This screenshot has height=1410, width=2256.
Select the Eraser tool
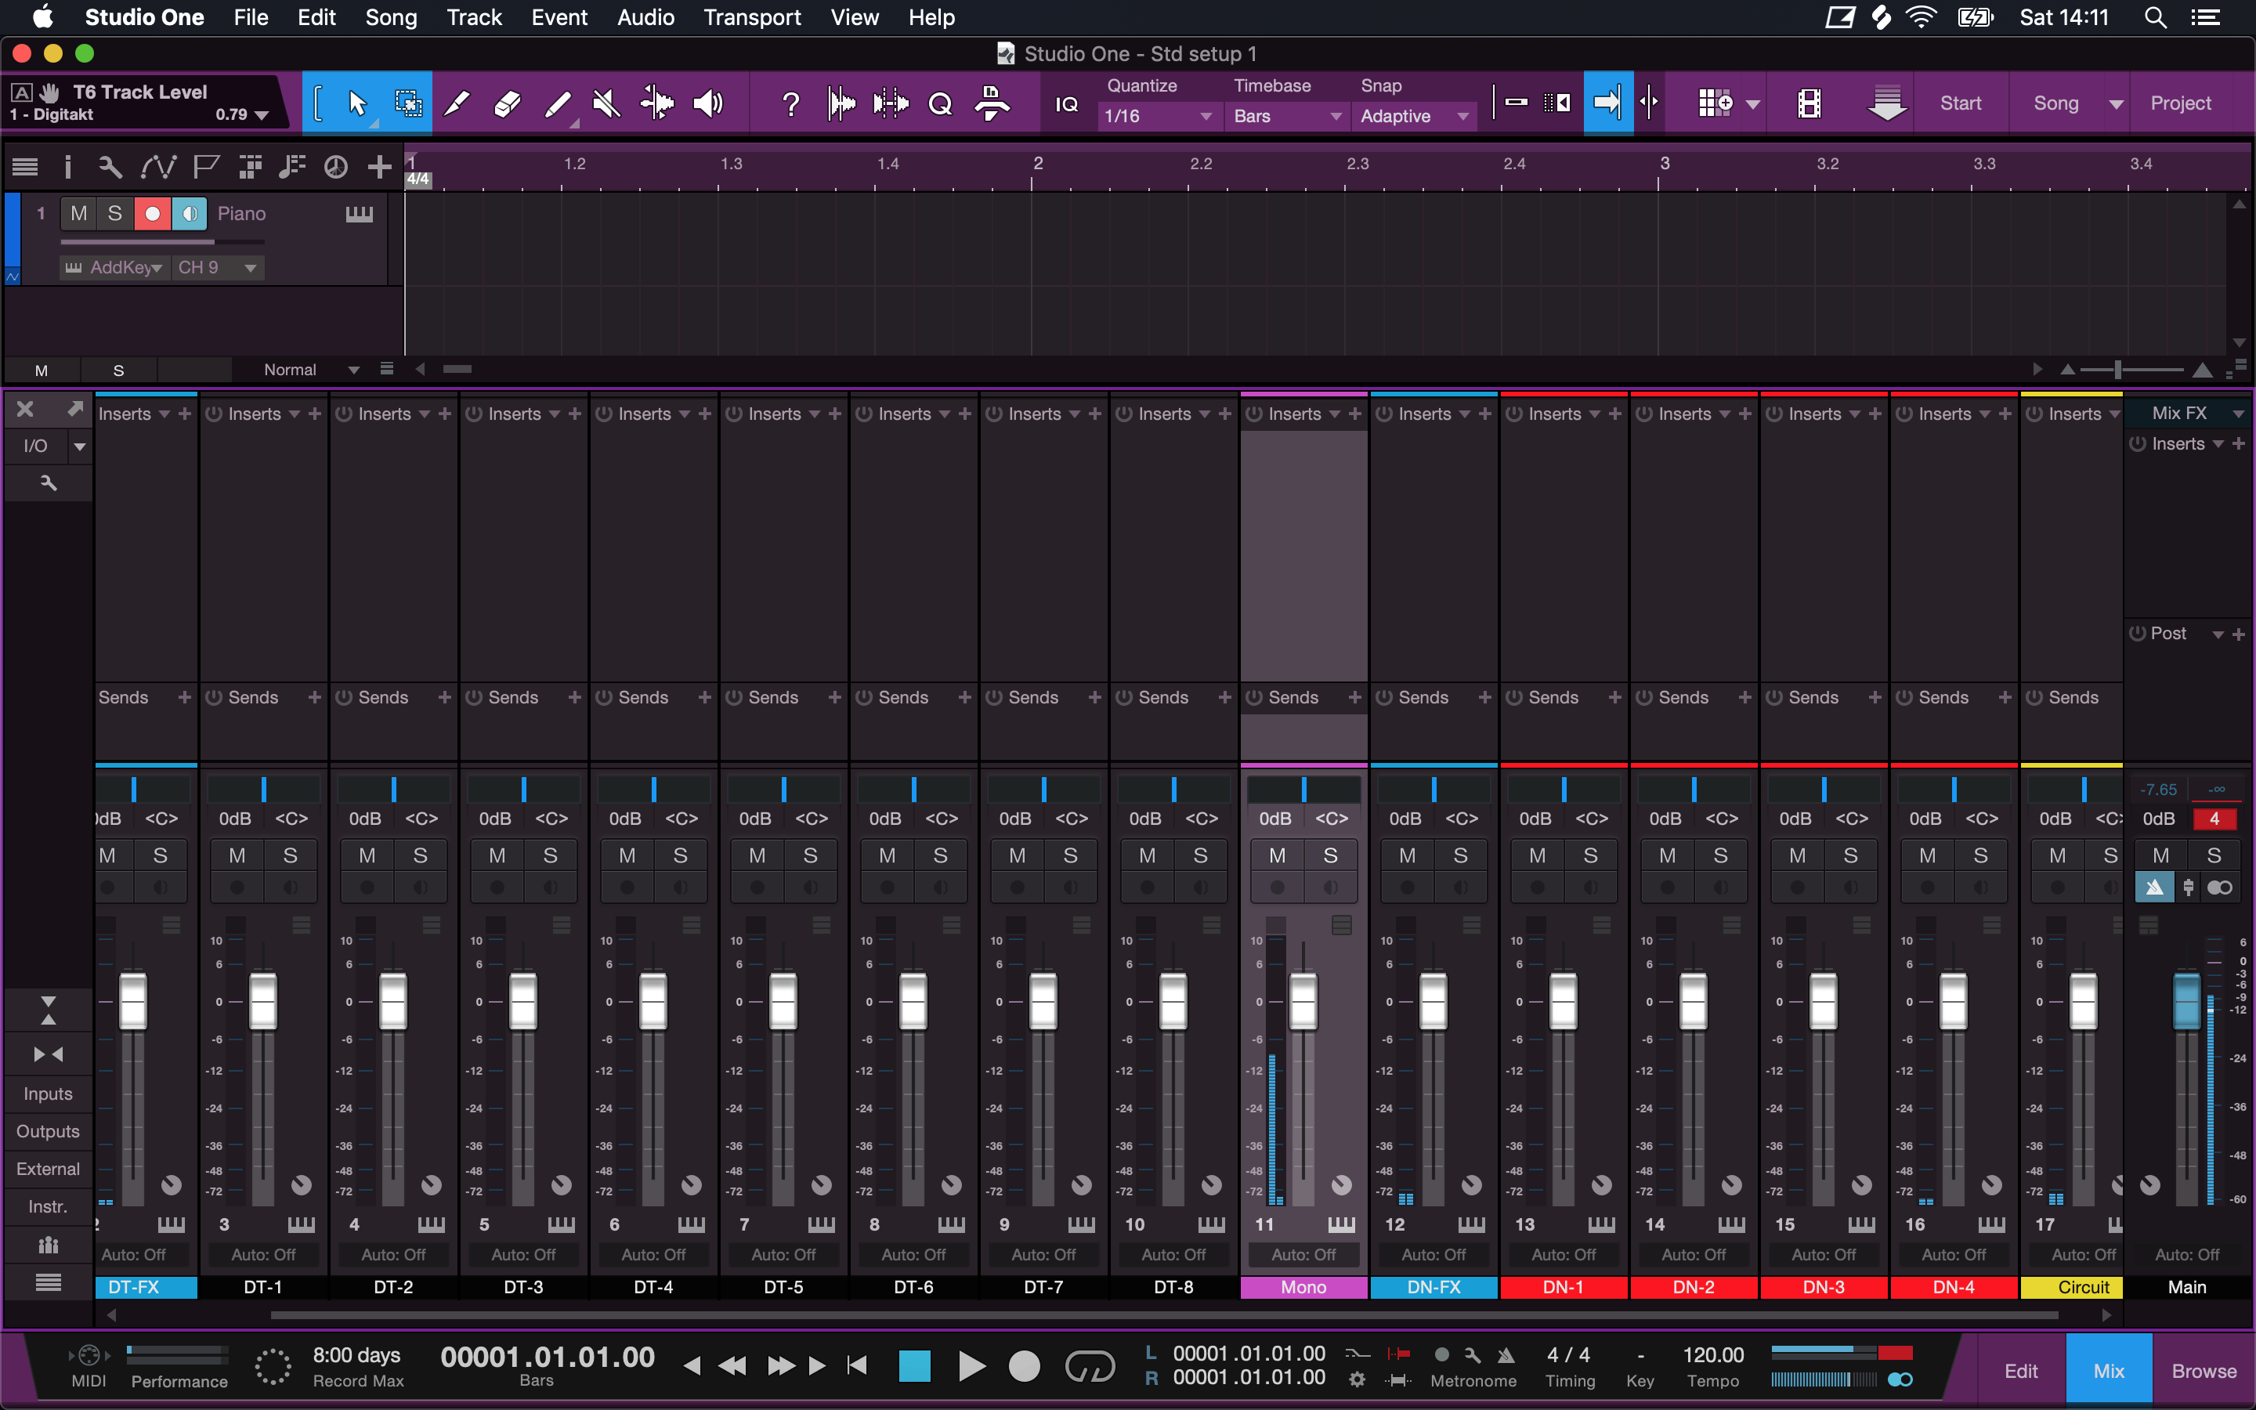tap(506, 103)
